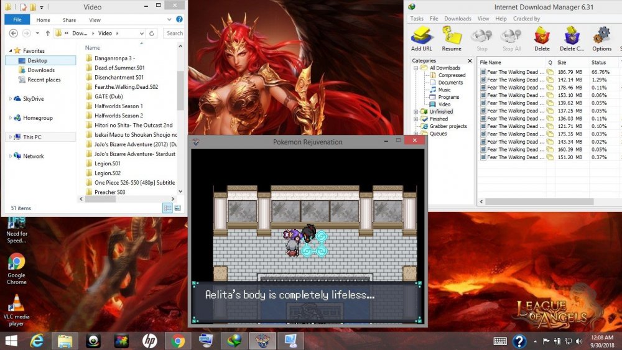Select Downloads in explorer Favorites
622x350 pixels.
point(41,70)
